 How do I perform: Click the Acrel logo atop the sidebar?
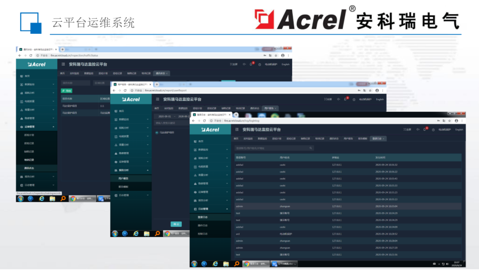(x=211, y=129)
